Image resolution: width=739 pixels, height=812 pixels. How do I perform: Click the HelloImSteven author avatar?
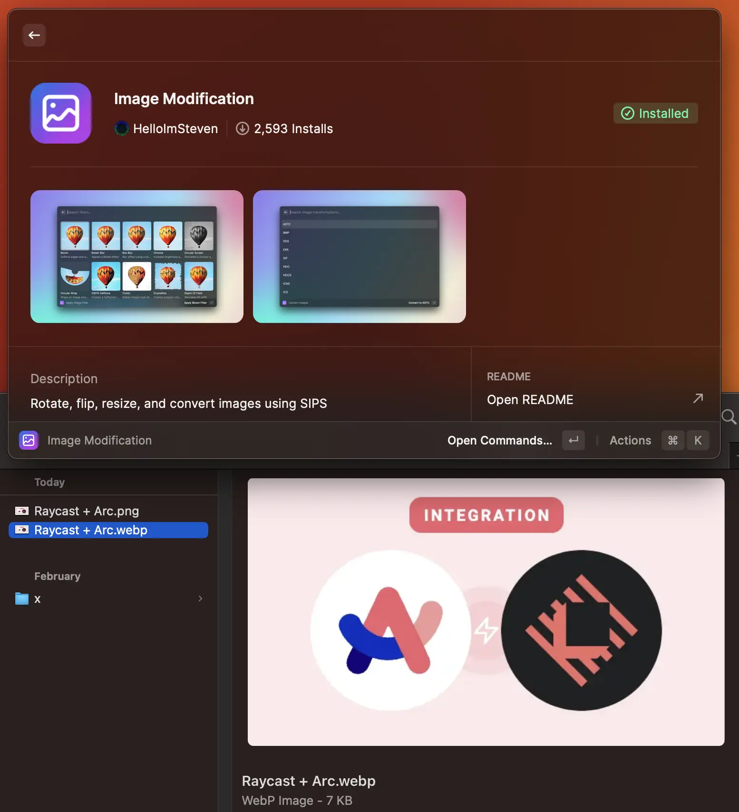pos(122,128)
